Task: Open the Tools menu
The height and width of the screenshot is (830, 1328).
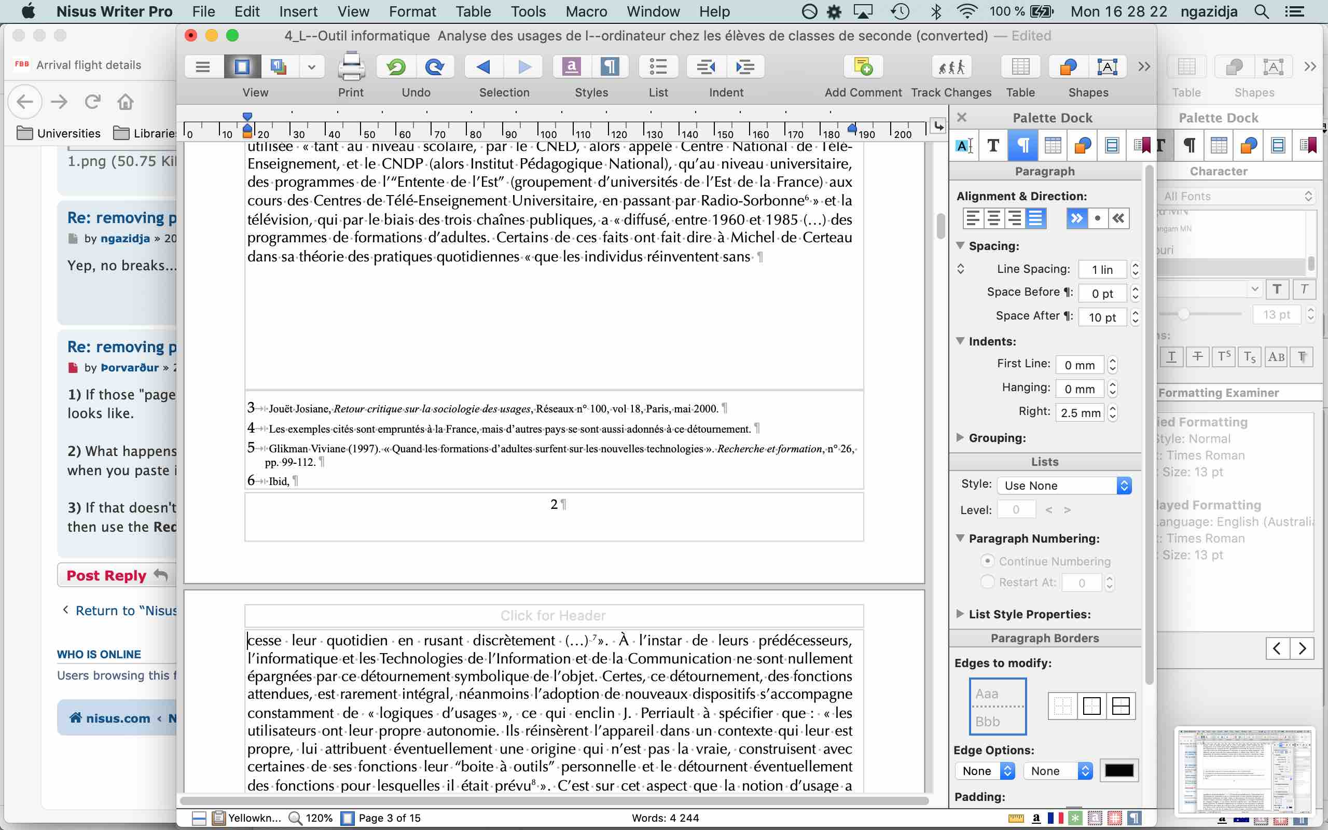Action: click(x=528, y=11)
